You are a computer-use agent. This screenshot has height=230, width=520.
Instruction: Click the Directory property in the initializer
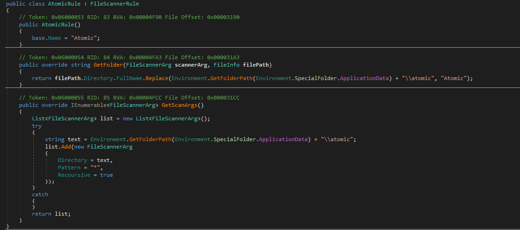(72, 160)
